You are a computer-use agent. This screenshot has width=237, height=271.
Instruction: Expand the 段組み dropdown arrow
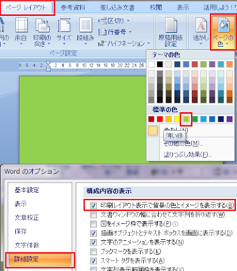tap(86, 44)
